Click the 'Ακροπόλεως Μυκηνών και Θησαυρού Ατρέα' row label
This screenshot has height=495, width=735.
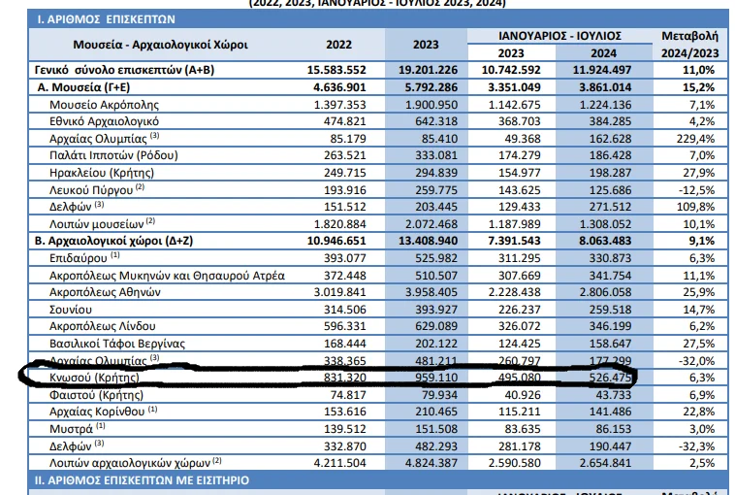(x=167, y=276)
